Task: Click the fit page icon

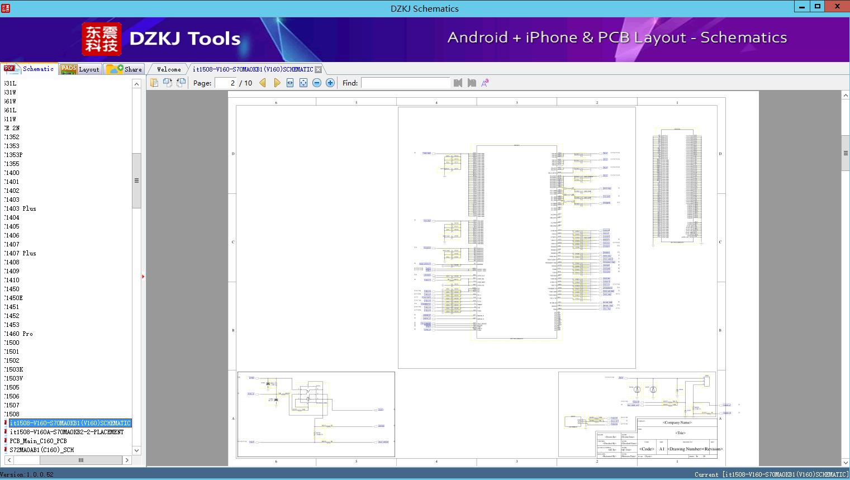Action: [303, 83]
